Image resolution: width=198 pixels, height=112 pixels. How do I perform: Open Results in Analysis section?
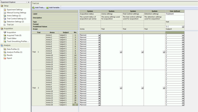click(10, 55)
